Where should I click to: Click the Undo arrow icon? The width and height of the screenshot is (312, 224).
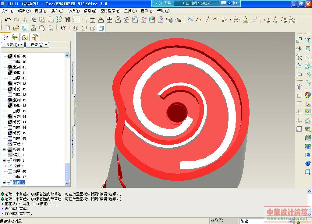(8, 19)
